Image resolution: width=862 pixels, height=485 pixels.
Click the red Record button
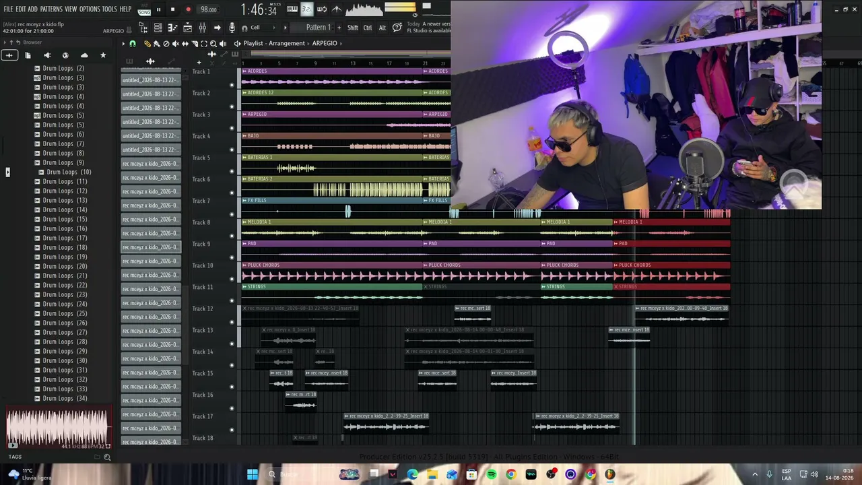[188, 9]
